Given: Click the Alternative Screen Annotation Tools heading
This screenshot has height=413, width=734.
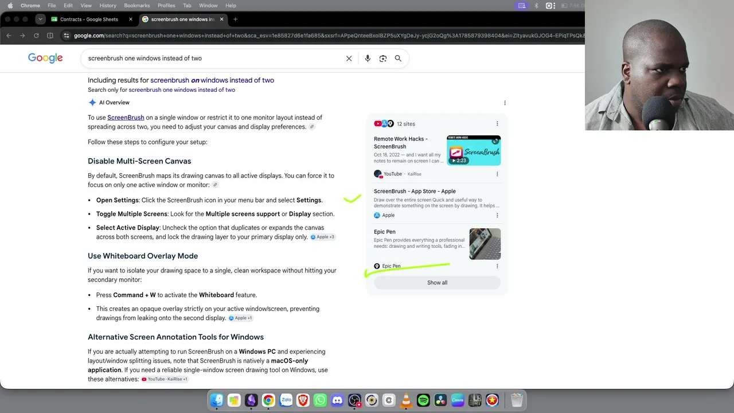Looking at the screenshot, I should click(175, 337).
